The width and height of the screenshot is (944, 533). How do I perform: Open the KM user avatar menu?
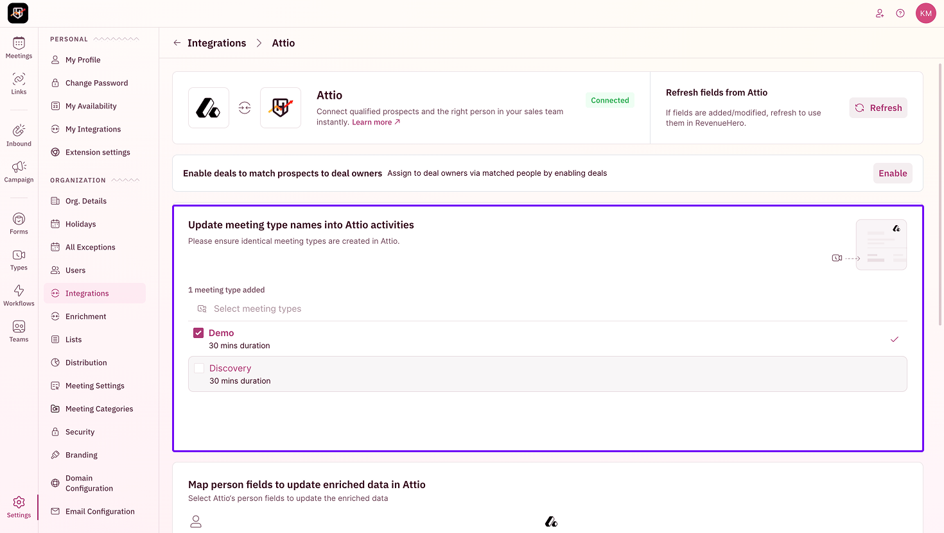[926, 13]
